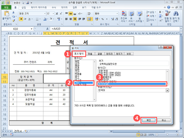The width and height of the screenshot is (184, 138).
Task: Open the 파일 file tab
Action: (x=6, y=7)
